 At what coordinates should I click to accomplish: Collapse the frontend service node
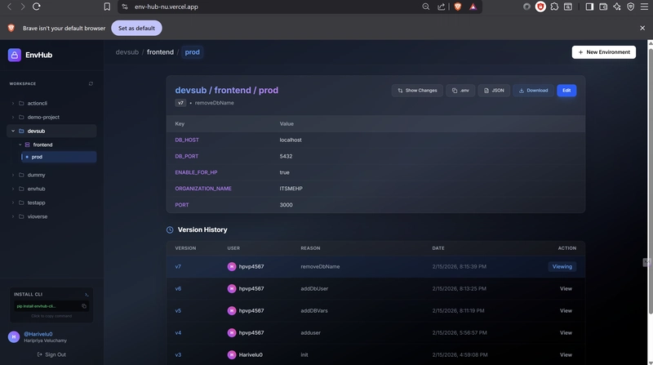20,145
